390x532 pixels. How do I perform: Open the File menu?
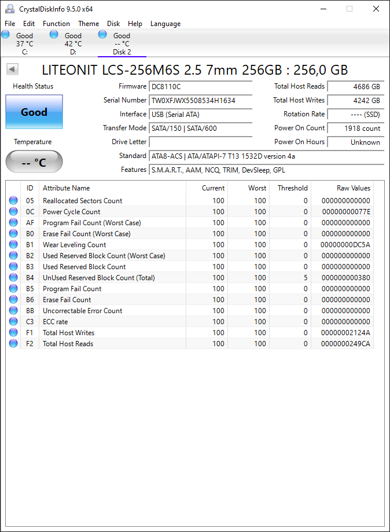10,24
